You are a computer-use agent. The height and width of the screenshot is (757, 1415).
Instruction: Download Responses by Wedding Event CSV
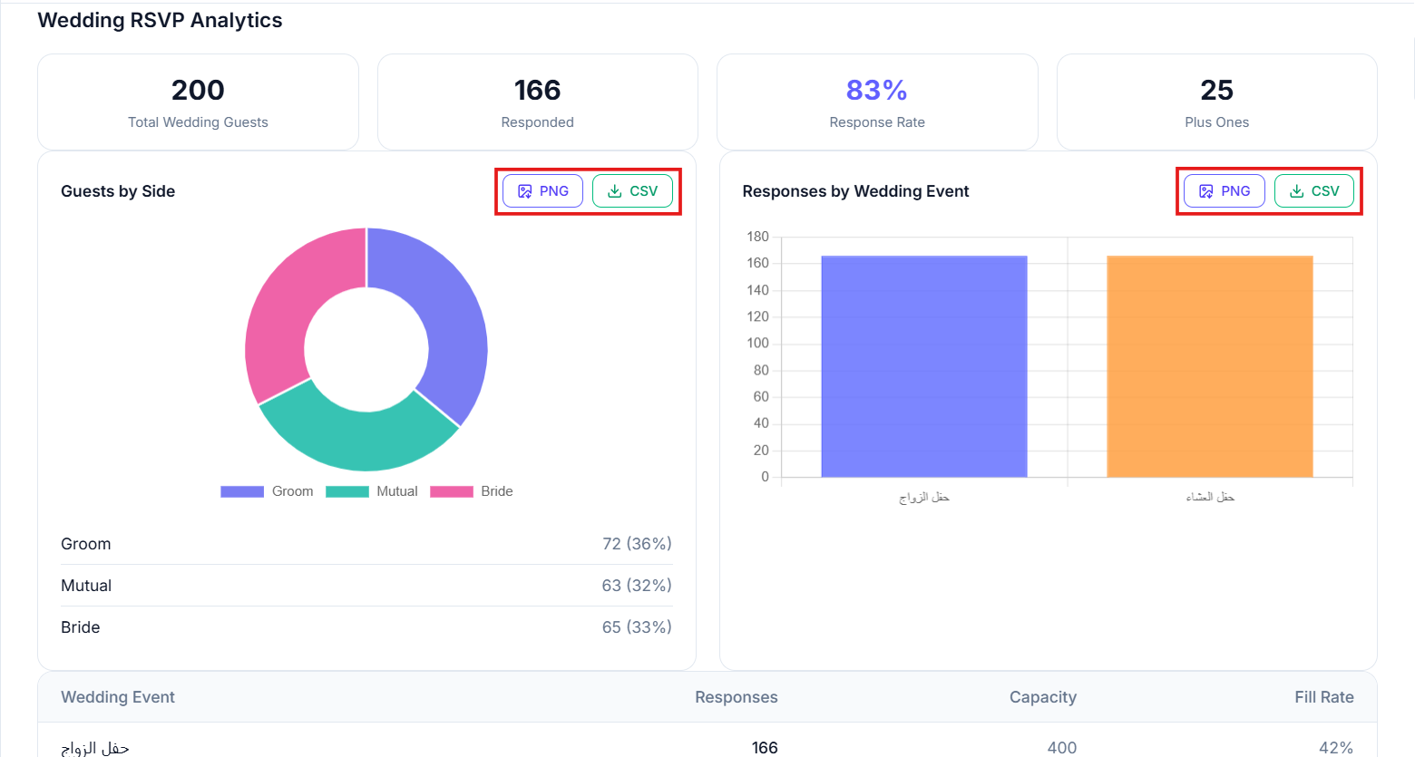pyautogui.click(x=1314, y=191)
